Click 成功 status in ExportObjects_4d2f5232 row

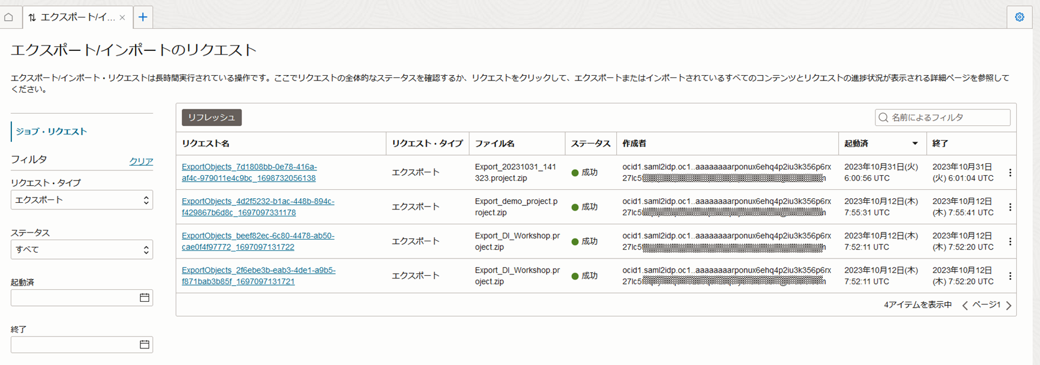(x=585, y=206)
